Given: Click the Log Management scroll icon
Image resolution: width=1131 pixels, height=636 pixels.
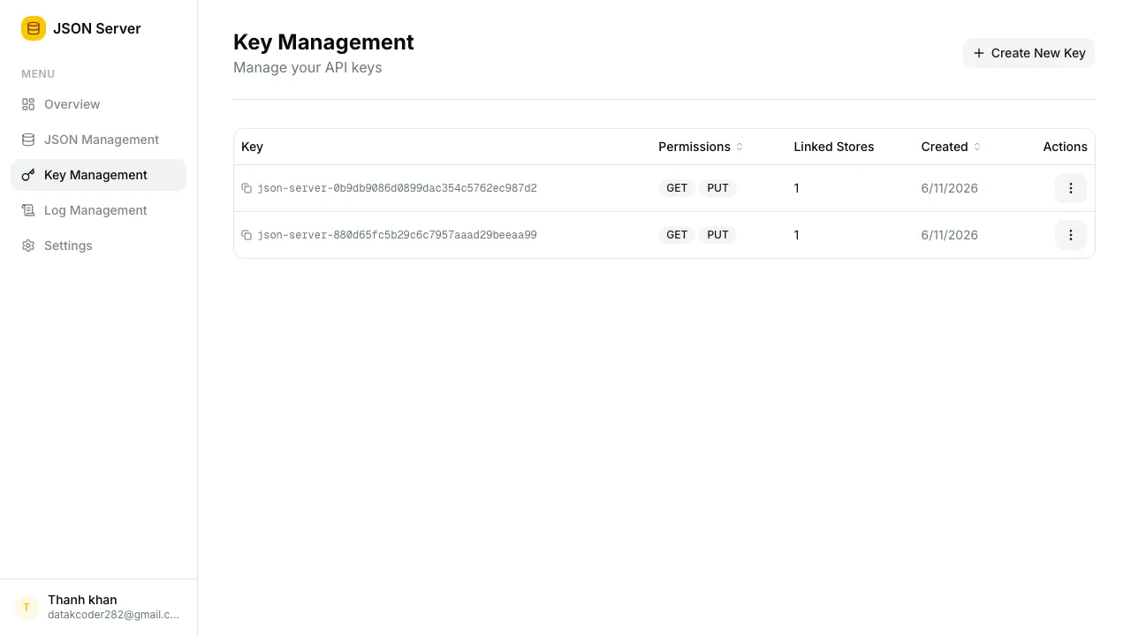Looking at the screenshot, I should tap(28, 210).
